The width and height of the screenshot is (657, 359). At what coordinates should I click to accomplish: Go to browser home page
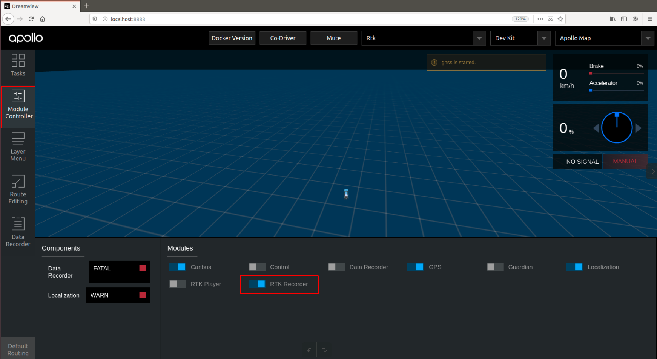click(43, 19)
